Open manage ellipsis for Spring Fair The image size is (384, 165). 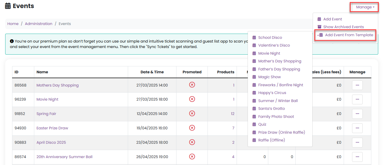coord(357,114)
